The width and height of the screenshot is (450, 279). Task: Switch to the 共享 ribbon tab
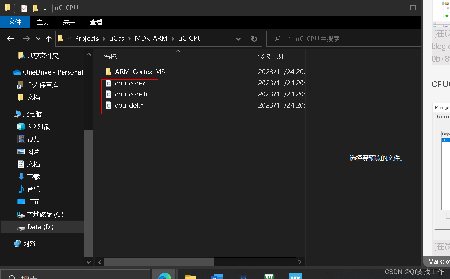click(69, 22)
